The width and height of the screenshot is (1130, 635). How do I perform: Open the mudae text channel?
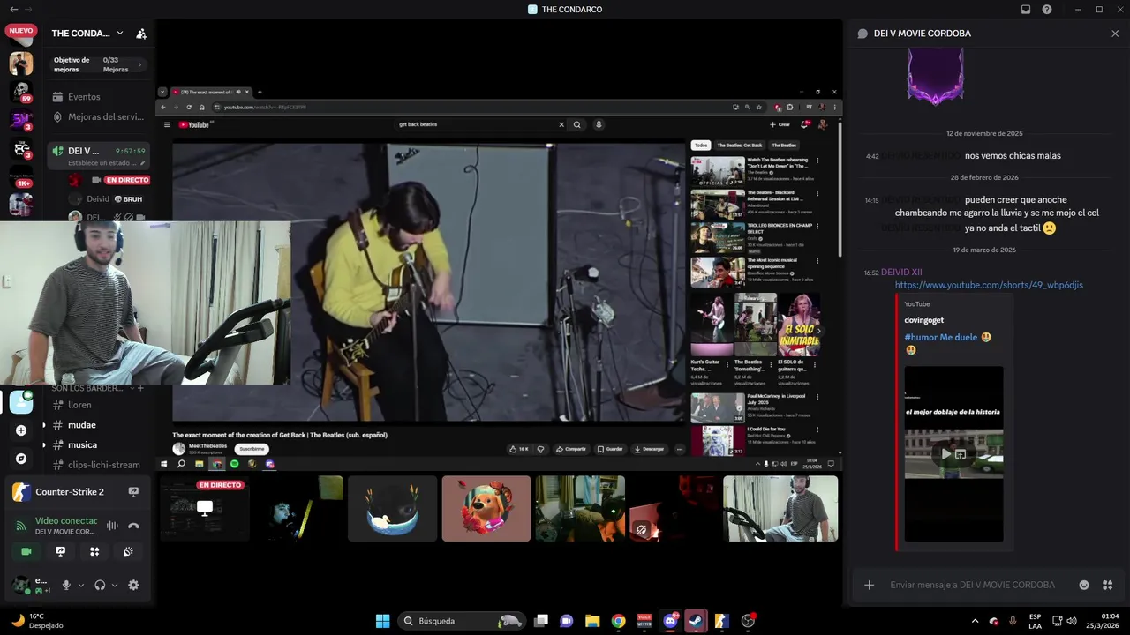(x=82, y=425)
